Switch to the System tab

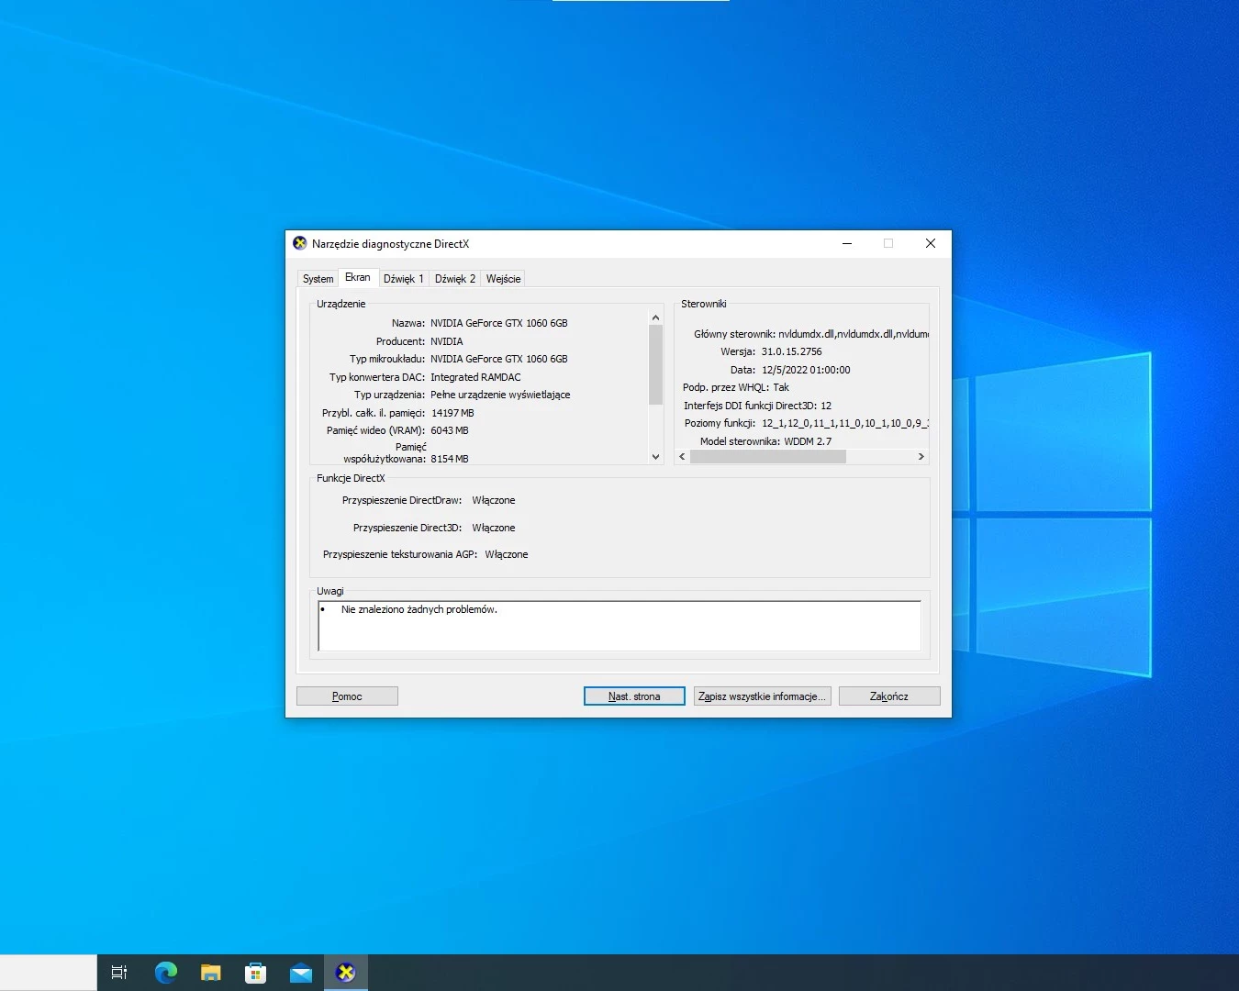click(x=318, y=279)
